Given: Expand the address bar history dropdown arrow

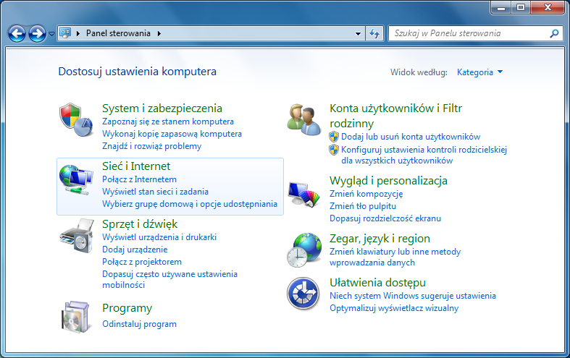Looking at the screenshot, I should [x=359, y=33].
